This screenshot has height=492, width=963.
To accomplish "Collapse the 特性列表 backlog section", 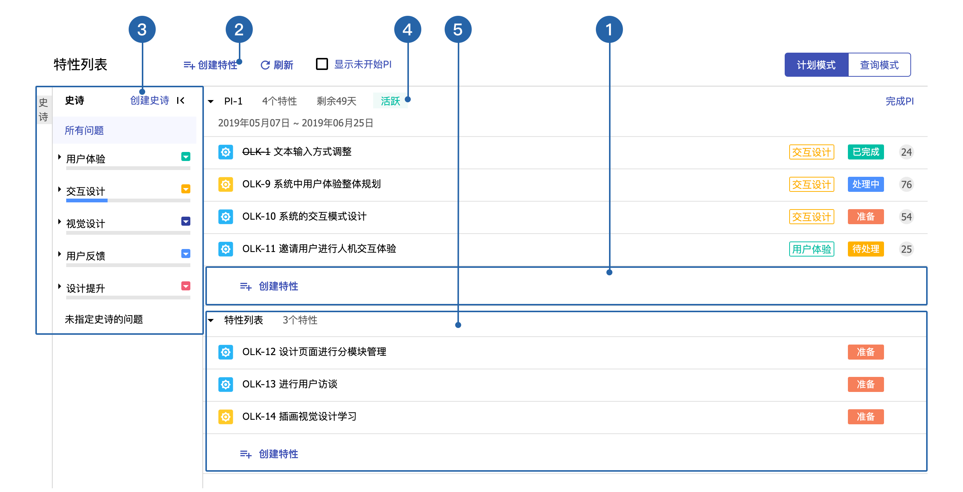I will (x=211, y=320).
